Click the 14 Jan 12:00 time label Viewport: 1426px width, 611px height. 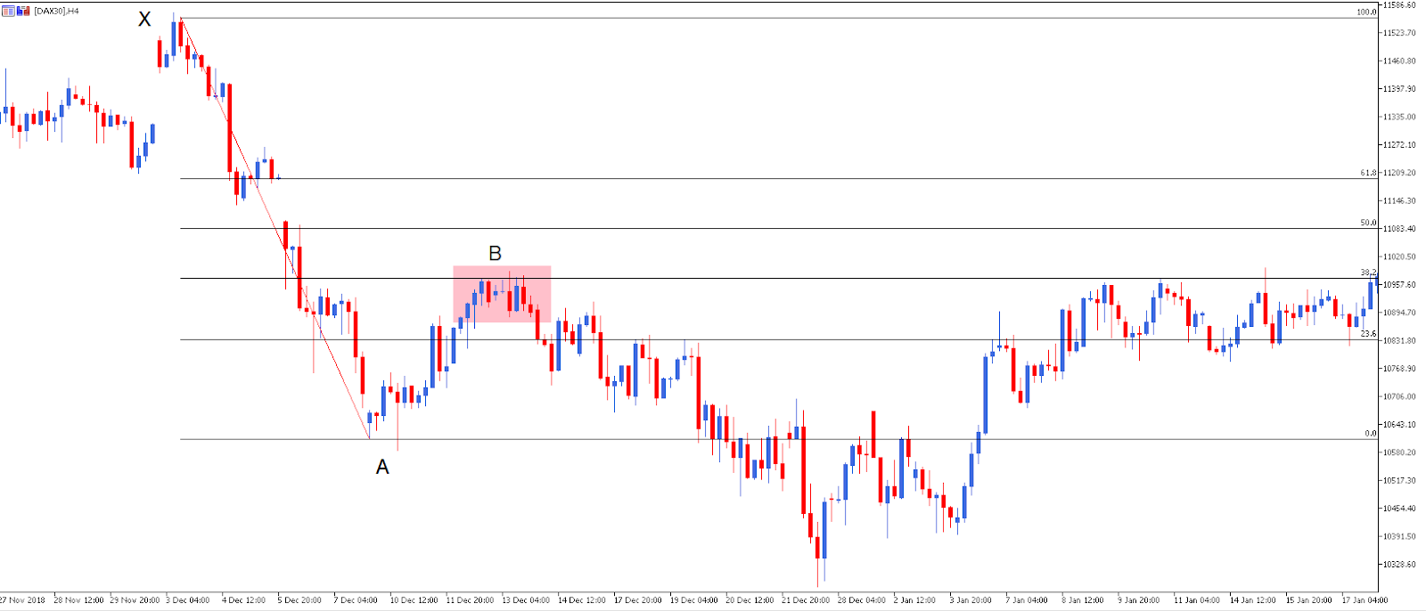1253,600
